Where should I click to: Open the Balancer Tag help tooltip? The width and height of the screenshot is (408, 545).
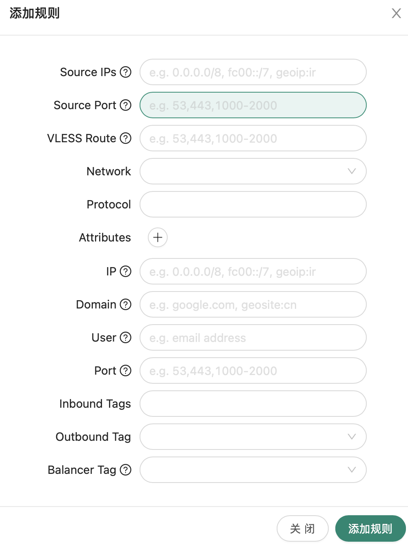point(125,470)
